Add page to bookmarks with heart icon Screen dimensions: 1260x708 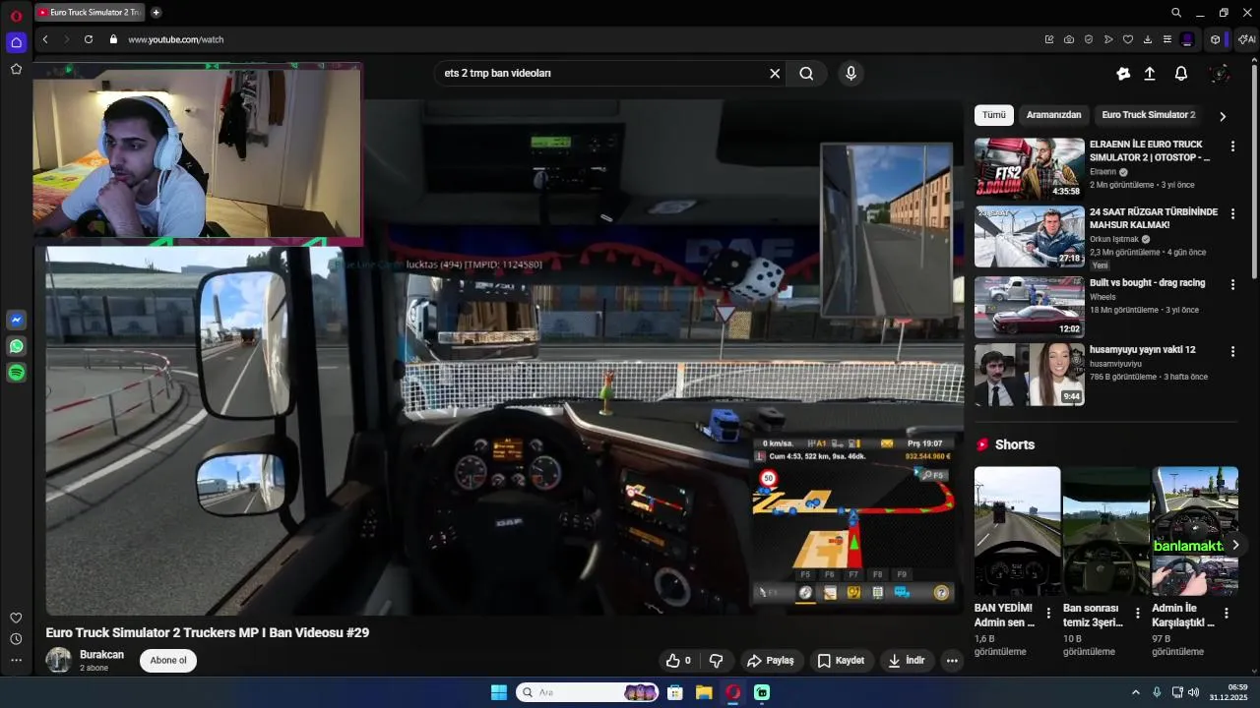pos(1128,39)
